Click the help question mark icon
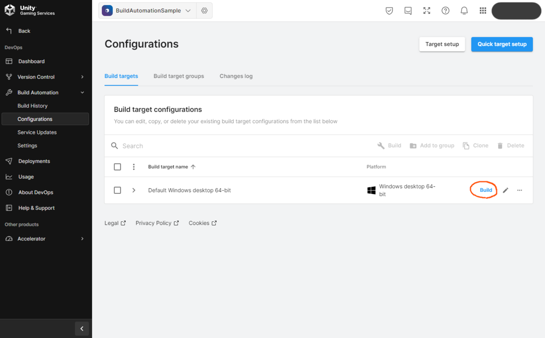Image resolution: width=545 pixels, height=338 pixels. 445,10
